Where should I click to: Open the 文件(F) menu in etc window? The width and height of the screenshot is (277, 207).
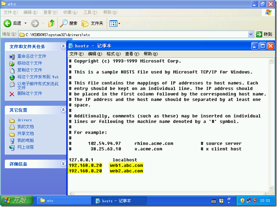coord(11,12)
